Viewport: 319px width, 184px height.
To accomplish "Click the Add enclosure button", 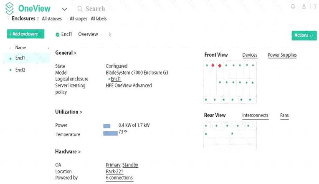I will [25, 34].
